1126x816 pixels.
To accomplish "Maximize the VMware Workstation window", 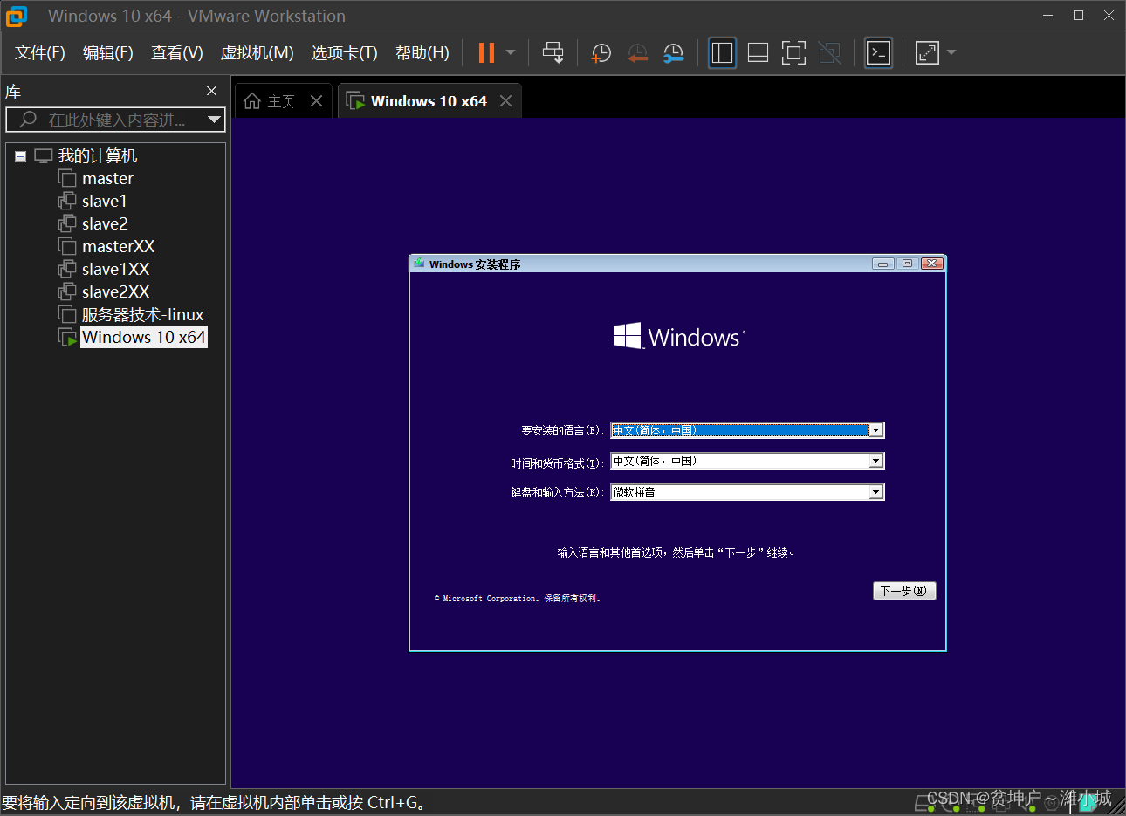I will (1079, 16).
